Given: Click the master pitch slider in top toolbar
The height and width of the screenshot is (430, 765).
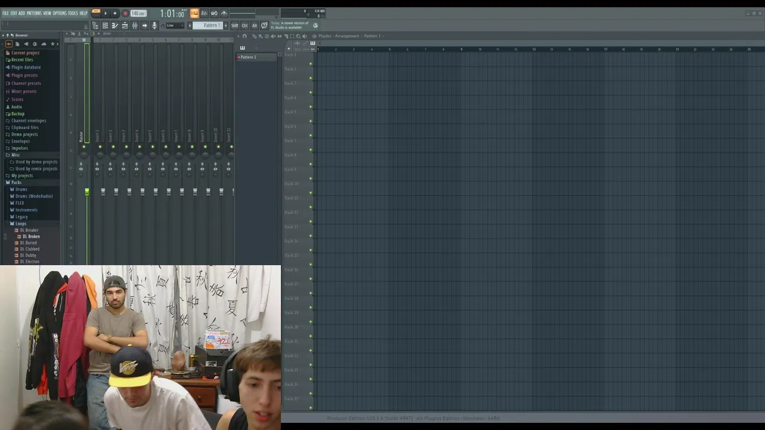Looking at the screenshot, I should click(242, 13).
